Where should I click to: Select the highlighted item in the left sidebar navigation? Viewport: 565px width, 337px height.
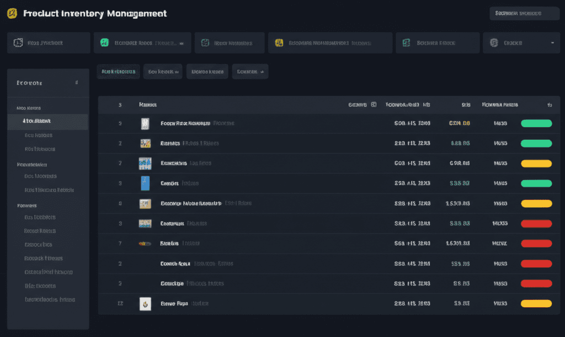tap(47, 122)
